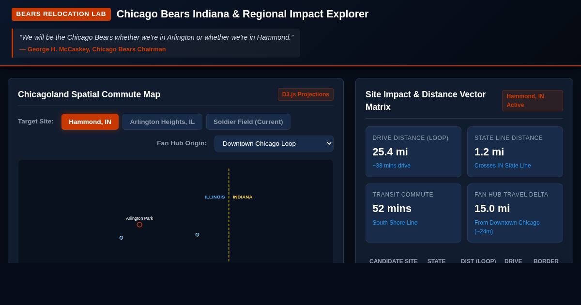
Task: Select Hammond, IN target site
Action: (x=90, y=122)
